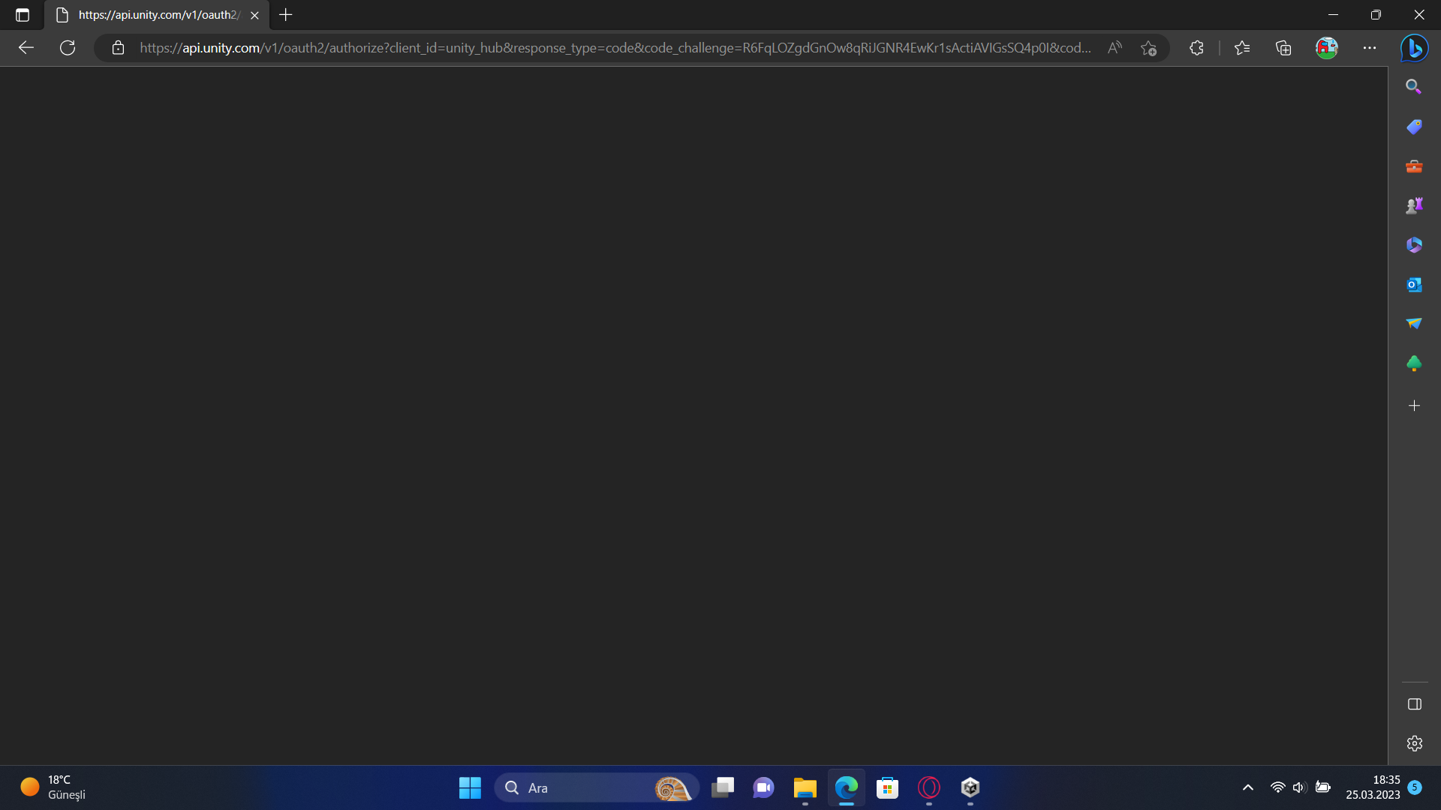The image size is (1441, 810).
Task: Open the Collections icon in toolbar
Action: [x=1283, y=48]
